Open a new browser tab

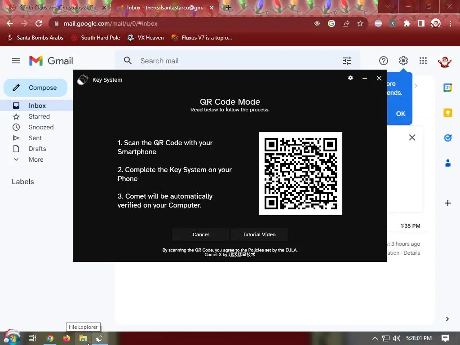[229, 8]
